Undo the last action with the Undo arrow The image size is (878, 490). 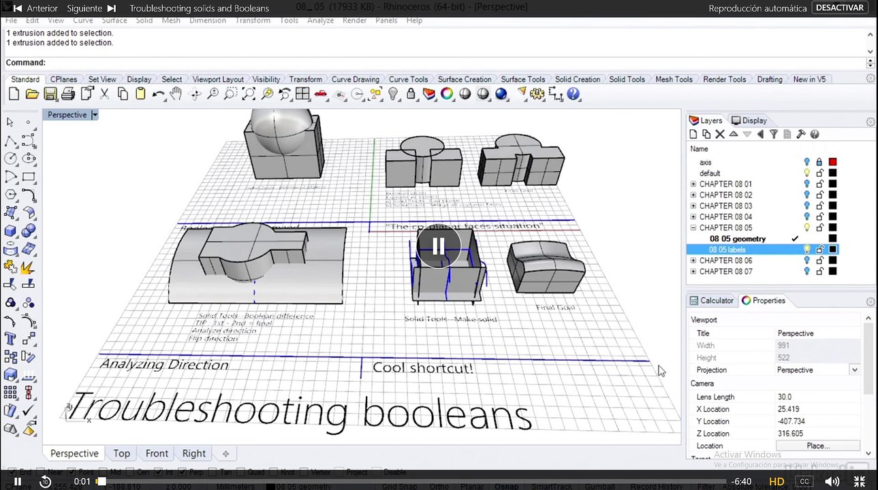pos(159,94)
